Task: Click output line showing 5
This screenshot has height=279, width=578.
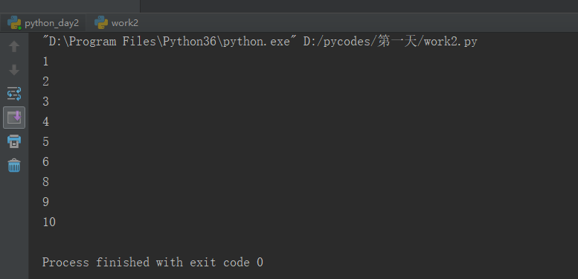Action: coord(45,141)
